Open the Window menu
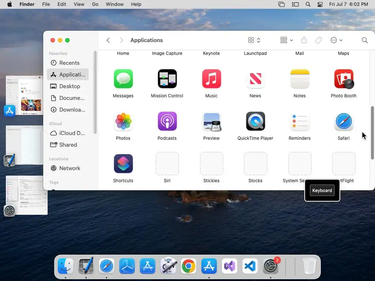The height and width of the screenshot is (281, 375). coord(115,4)
